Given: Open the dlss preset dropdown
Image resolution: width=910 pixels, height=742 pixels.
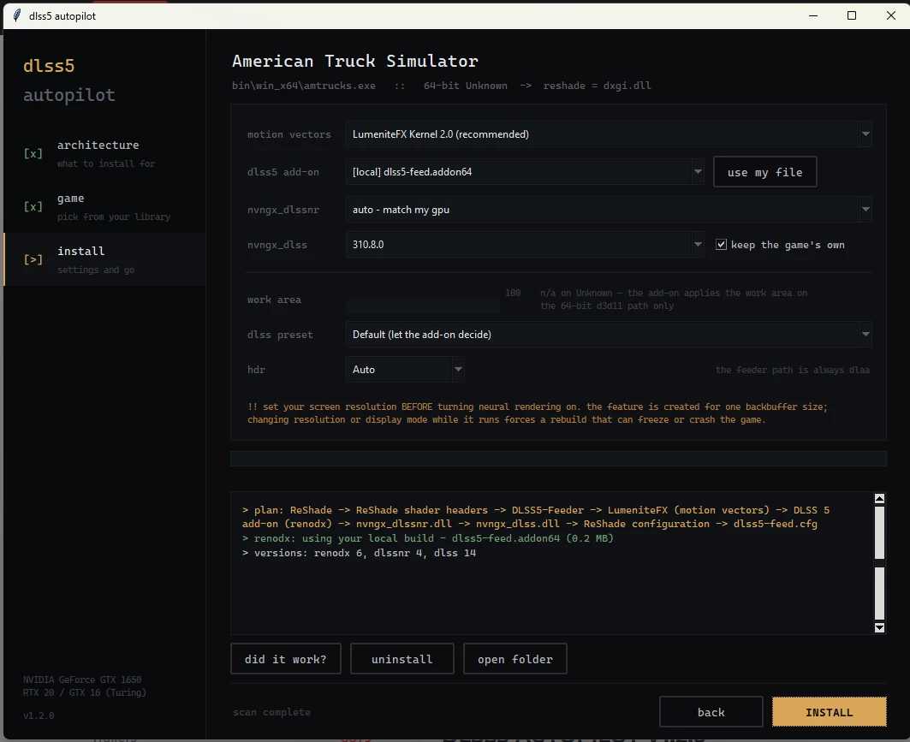Looking at the screenshot, I should point(609,334).
